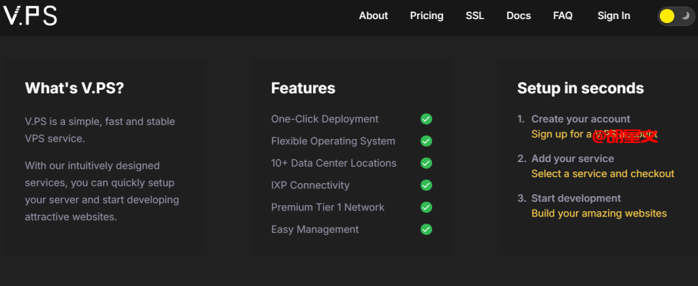Click the What's V.PS? heading
Image resolution: width=698 pixels, height=286 pixels.
pyautogui.click(x=74, y=88)
